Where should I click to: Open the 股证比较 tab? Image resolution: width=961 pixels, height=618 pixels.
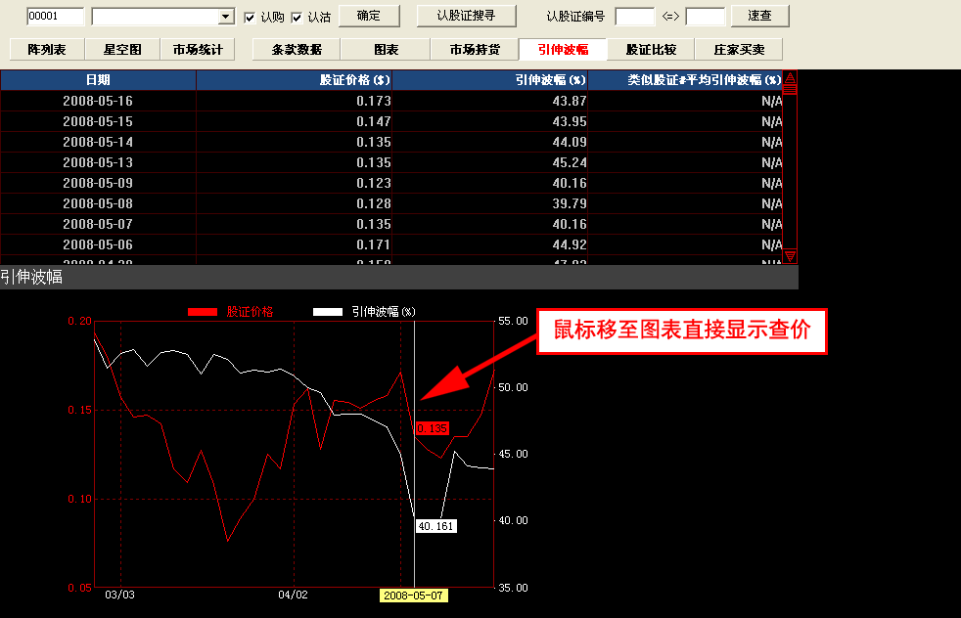pos(651,50)
